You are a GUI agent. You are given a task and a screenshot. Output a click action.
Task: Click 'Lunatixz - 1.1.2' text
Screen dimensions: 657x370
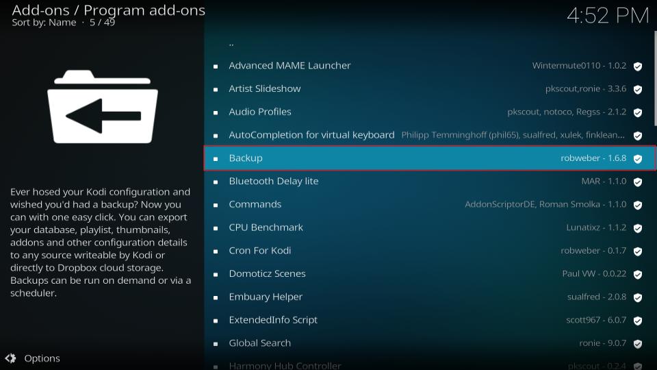click(596, 227)
